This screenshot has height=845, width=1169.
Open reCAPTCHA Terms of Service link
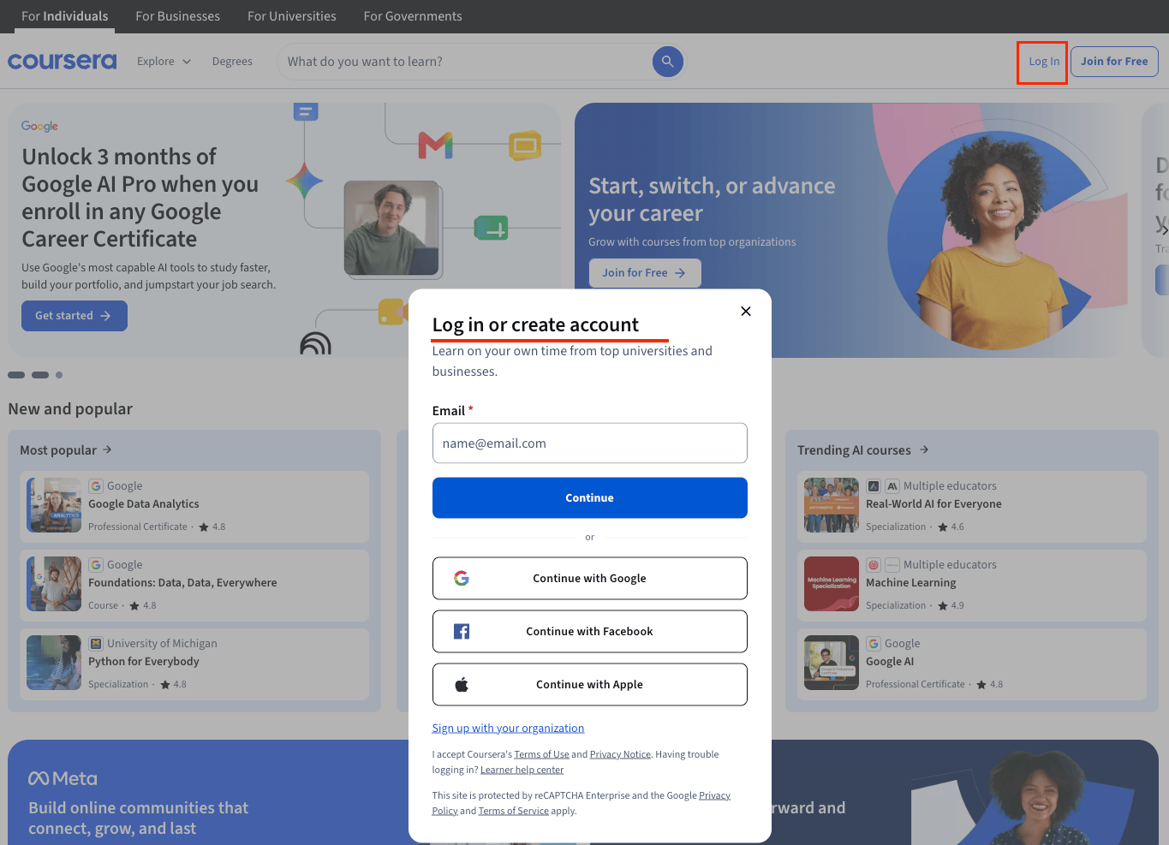[513, 811]
